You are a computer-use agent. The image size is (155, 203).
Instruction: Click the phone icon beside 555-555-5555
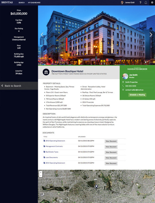[123, 86]
